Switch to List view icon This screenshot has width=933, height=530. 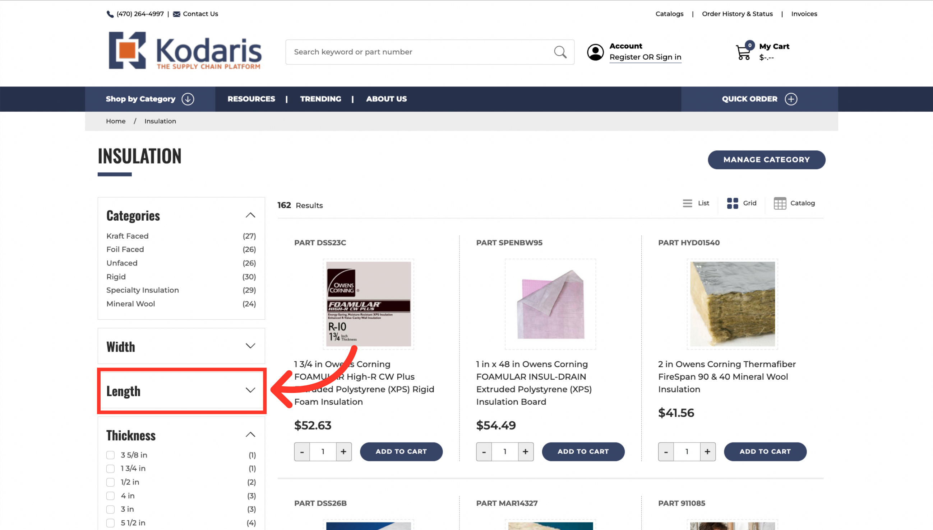[x=687, y=203]
